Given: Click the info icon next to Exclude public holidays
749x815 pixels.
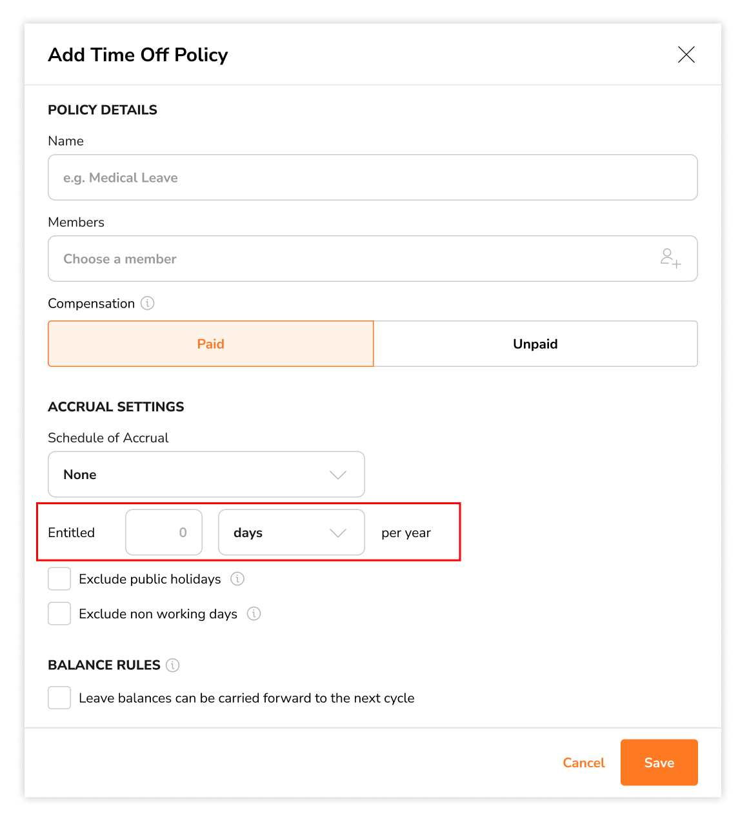Looking at the screenshot, I should 237,579.
